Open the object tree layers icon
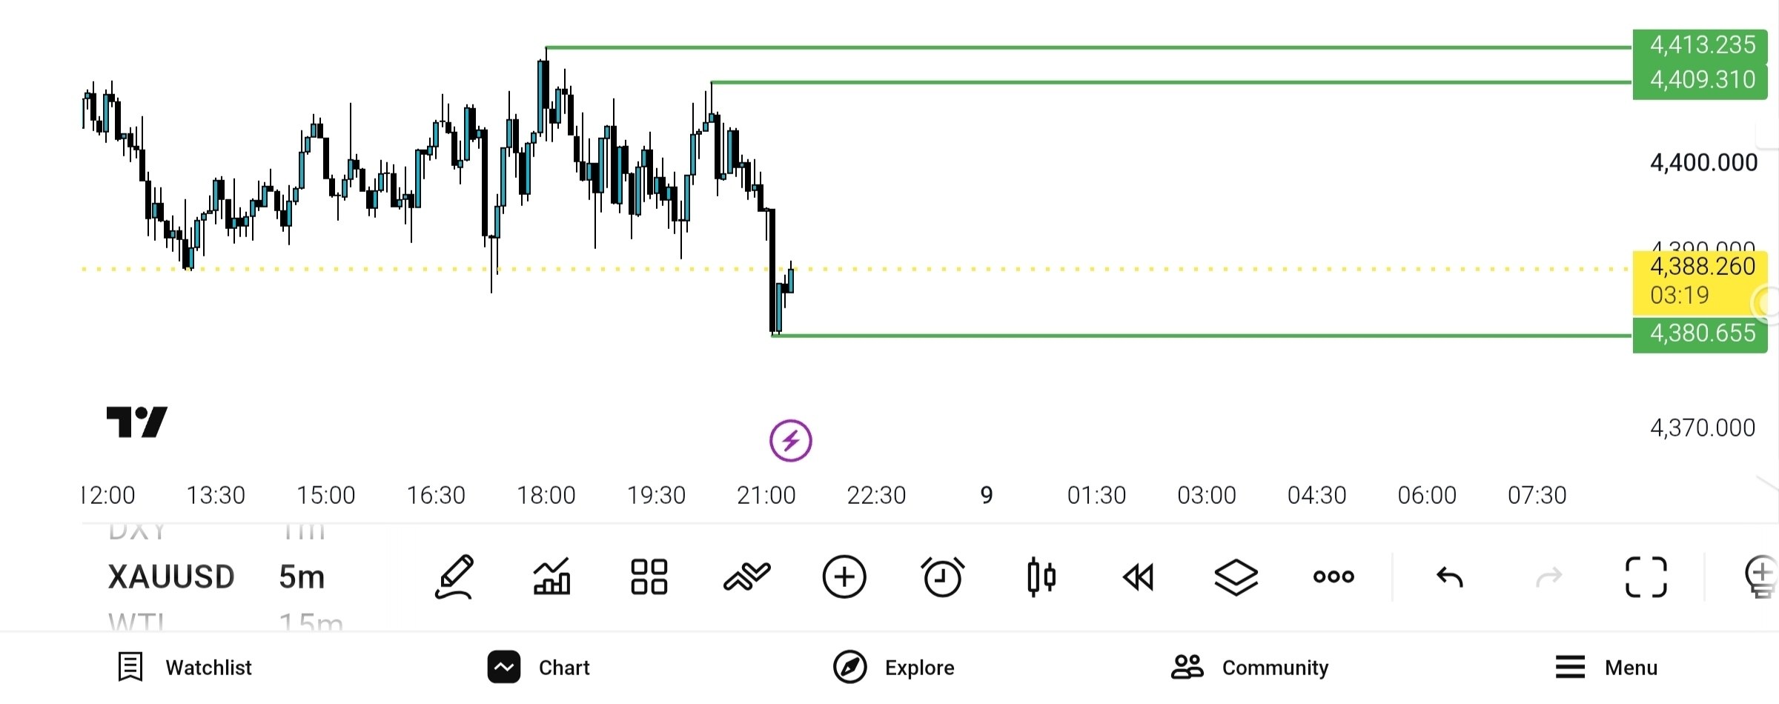The image size is (1779, 704). [1236, 577]
